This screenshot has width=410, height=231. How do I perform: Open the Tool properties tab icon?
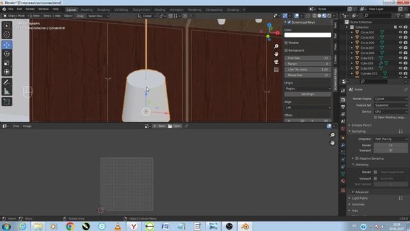(x=343, y=90)
